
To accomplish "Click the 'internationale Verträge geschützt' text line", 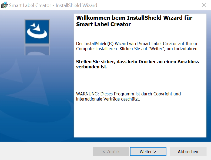I will 108,99.
